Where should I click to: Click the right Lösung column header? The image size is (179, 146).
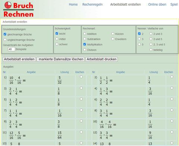tap(154, 72)
